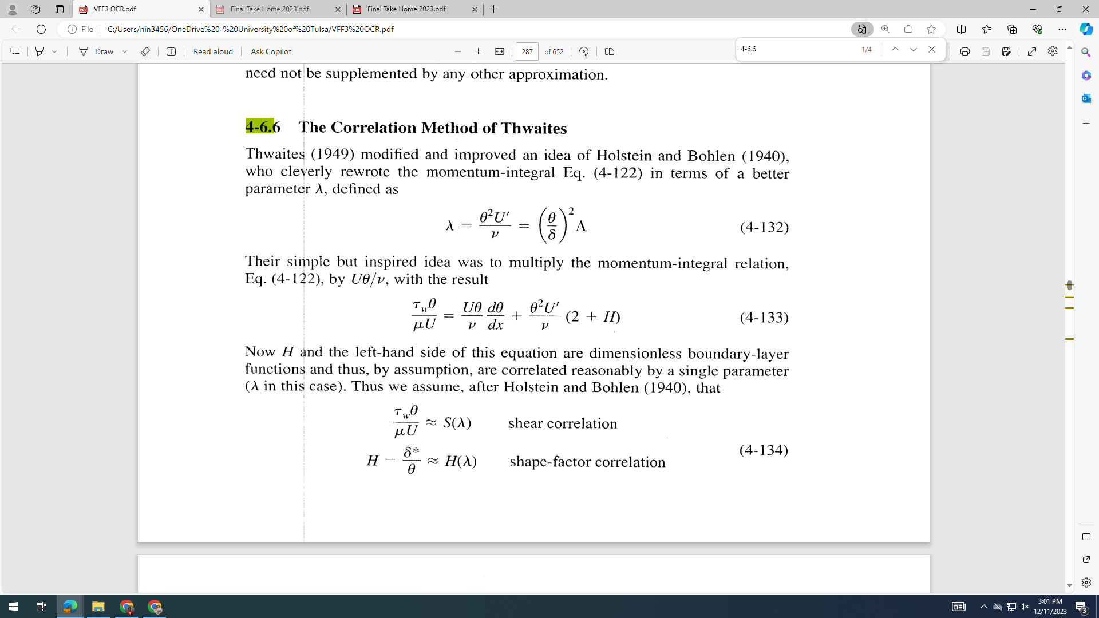Print the PDF document
Image resolution: width=1099 pixels, height=618 pixels.
[x=965, y=51]
